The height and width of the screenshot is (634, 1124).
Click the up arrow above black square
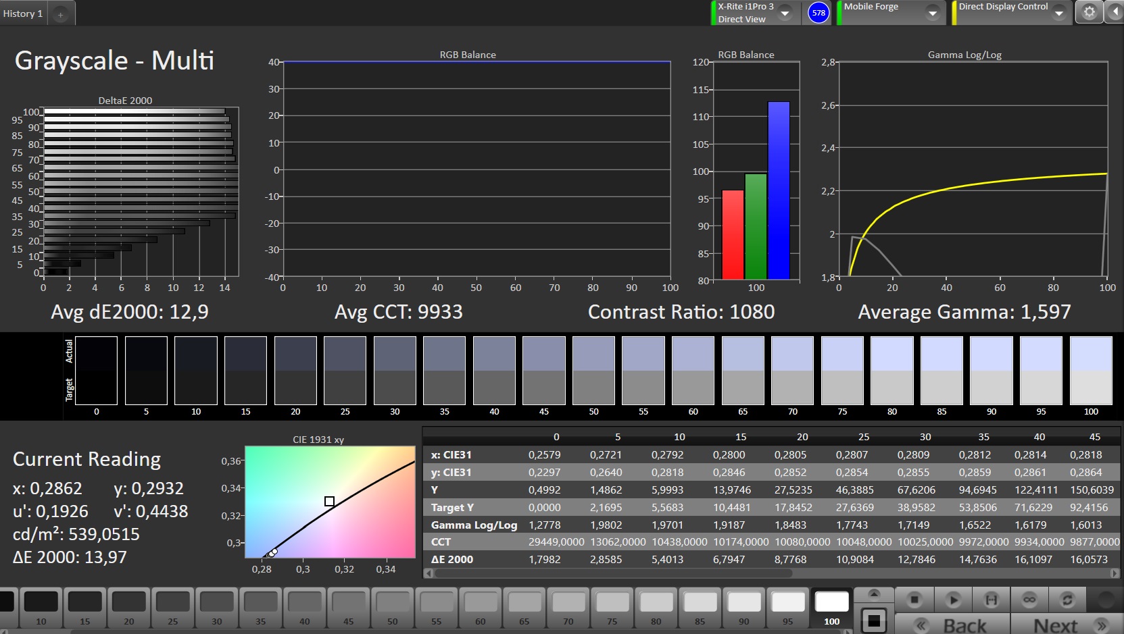pyautogui.click(x=874, y=594)
